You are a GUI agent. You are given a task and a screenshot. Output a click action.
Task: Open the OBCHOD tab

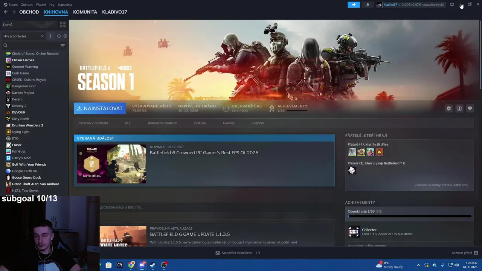point(29,12)
